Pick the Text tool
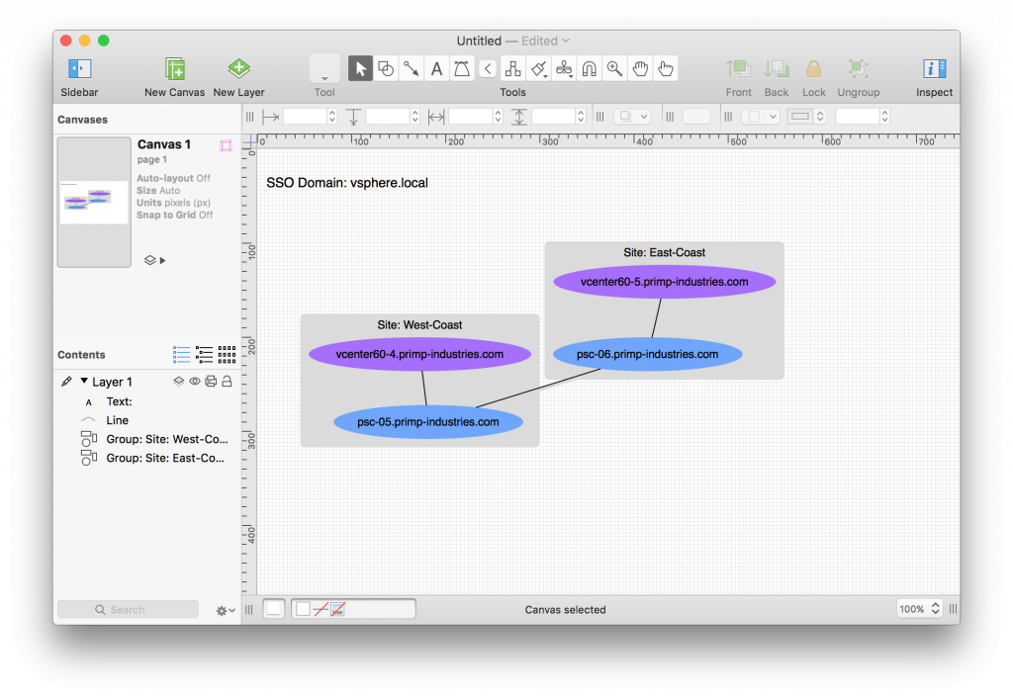Viewport: 1013px width, 700px height. 436,68
